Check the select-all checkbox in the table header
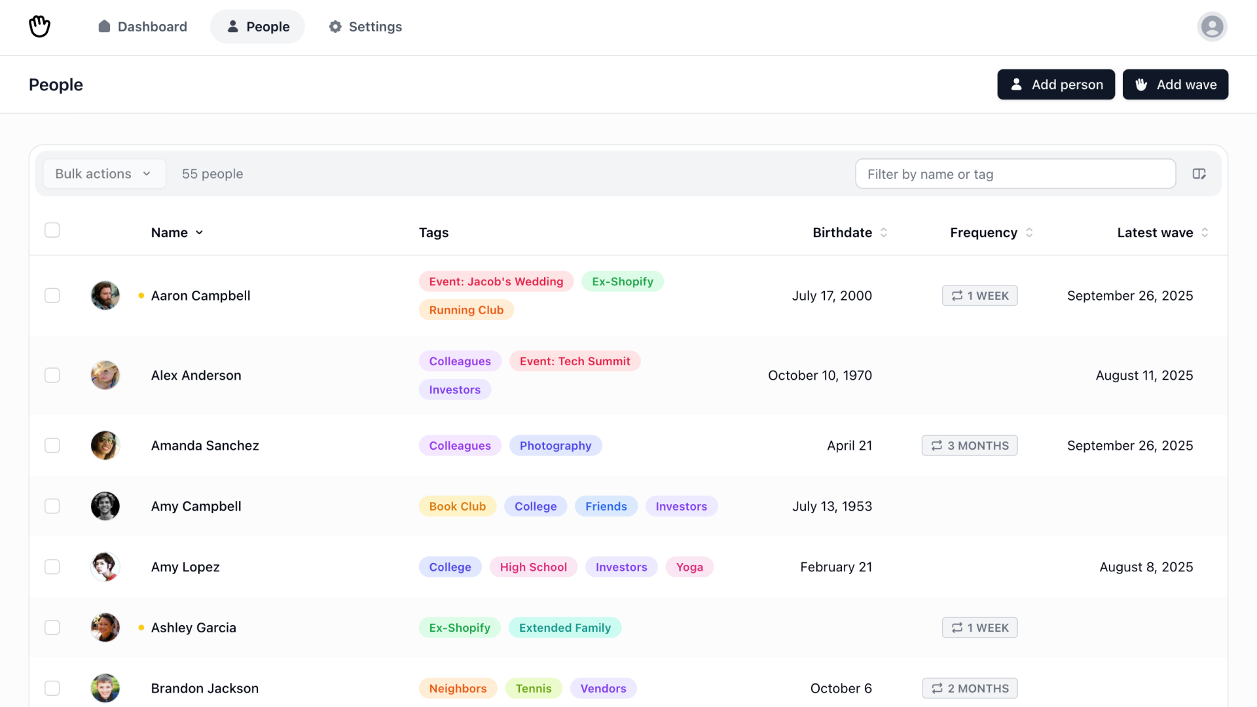Viewport: 1257px width, 707px height. [52, 230]
